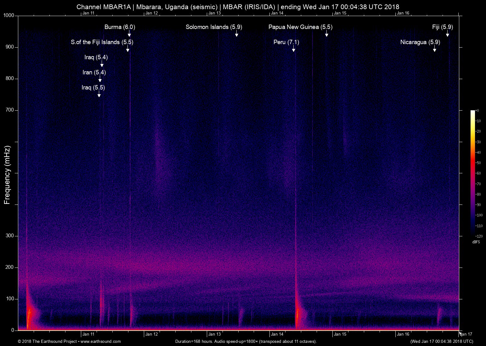Click the Frequency (mHz) axis label
The image size is (486, 346).
tap(7, 175)
